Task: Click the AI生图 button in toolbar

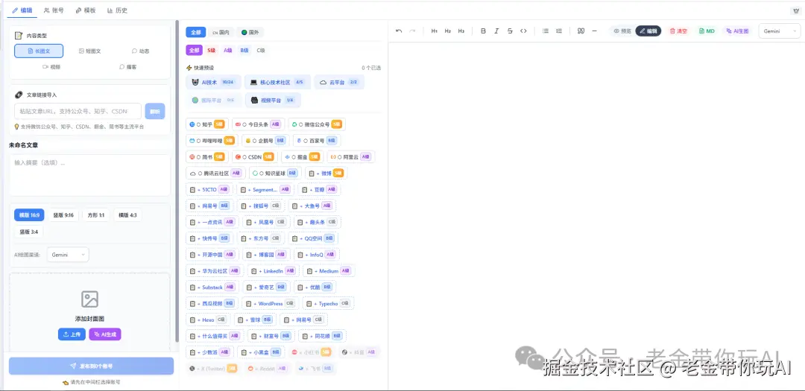Action: point(737,31)
